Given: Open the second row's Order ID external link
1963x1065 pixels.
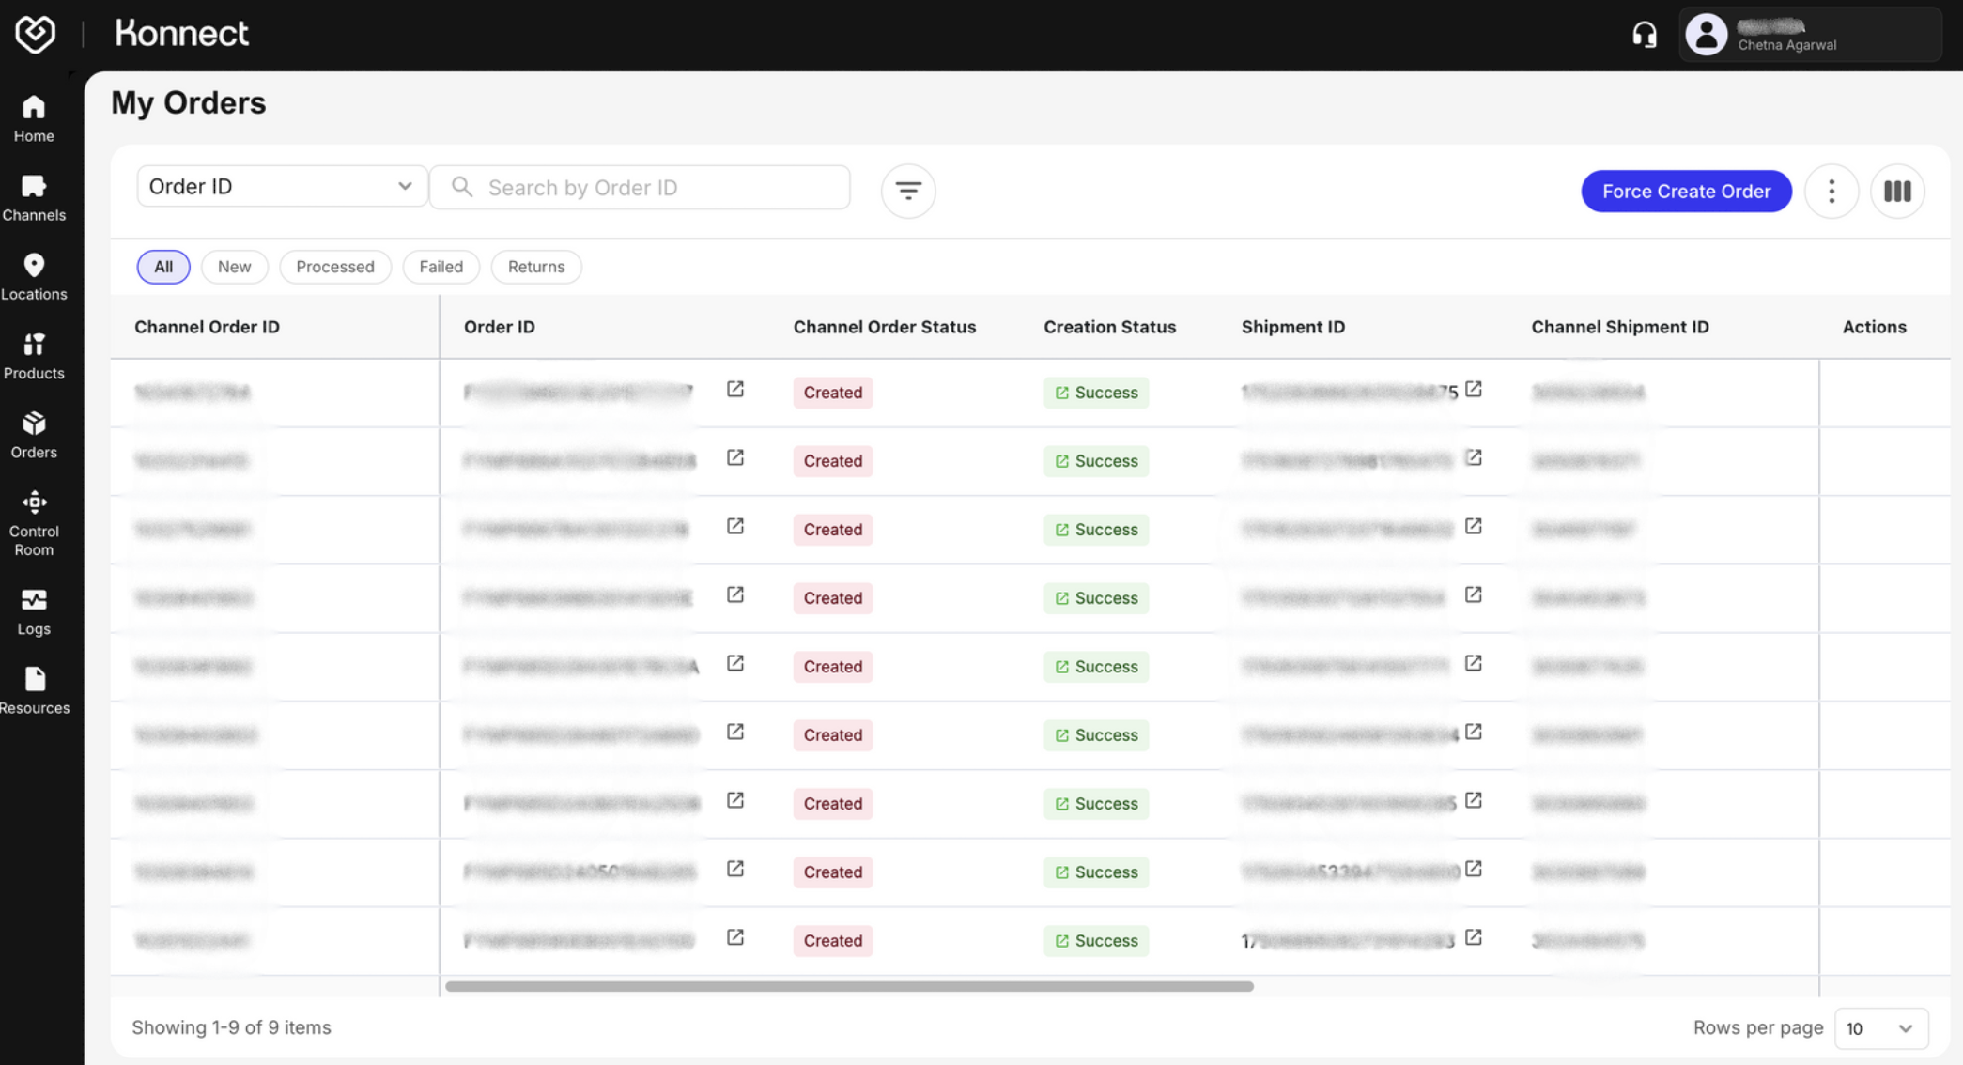Looking at the screenshot, I should tap(735, 457).
